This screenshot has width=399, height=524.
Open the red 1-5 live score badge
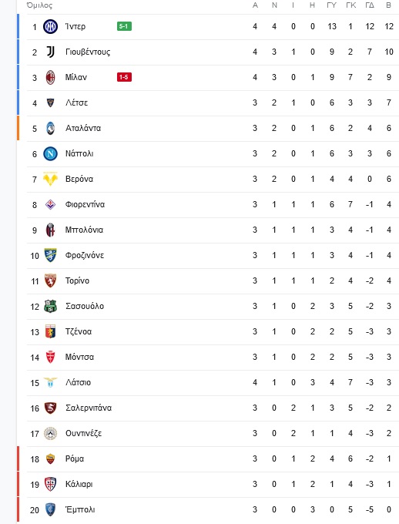coord(124,77)
